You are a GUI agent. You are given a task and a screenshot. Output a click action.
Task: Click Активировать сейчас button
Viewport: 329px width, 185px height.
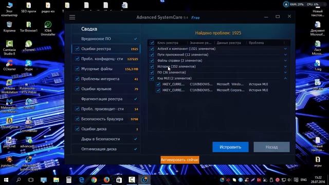(180, 160)
